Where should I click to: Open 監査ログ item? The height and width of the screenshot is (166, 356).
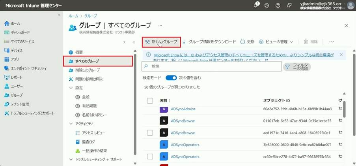click(85, 142)
